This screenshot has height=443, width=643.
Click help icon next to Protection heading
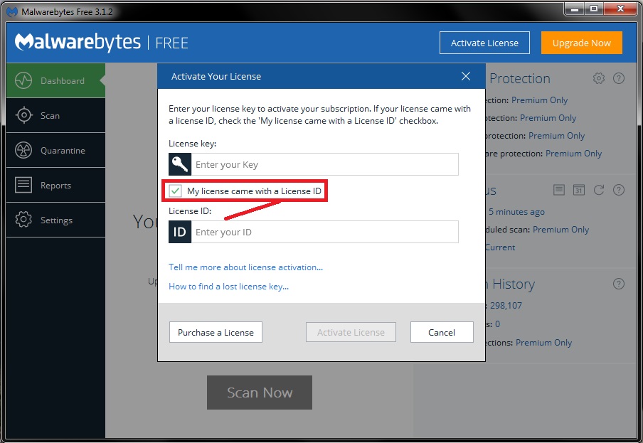[x=619, y=78]
